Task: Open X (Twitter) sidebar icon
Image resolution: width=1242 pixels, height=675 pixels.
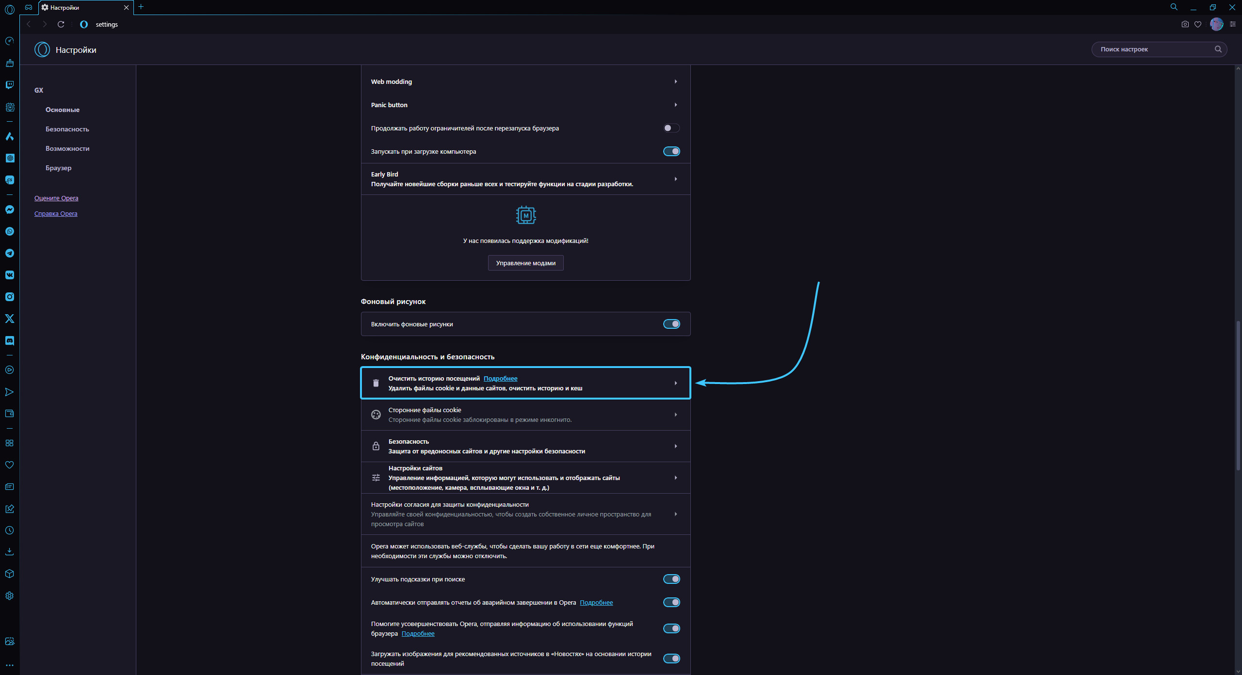Action: tap(10, 319)
